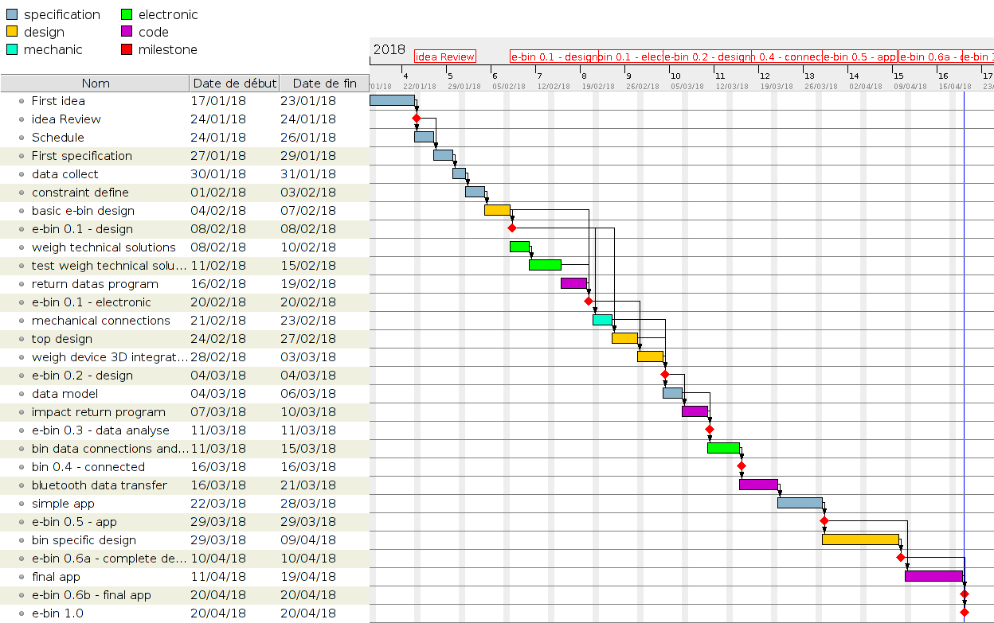Click the design legend yellow swatch
994x623 pixels.
coord(12,32)
